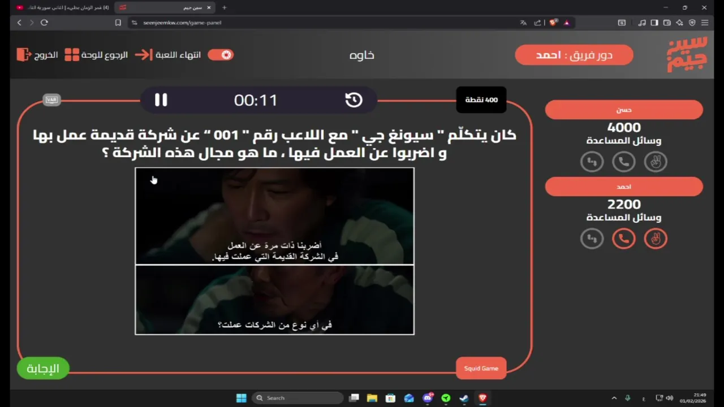Go back in browser history
The width and height of the screenshot is (724, 407).
19,23
